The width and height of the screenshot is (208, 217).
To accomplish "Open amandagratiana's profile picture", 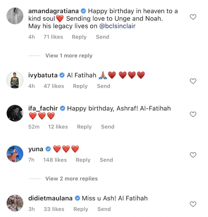I will (x=15, y=16).
